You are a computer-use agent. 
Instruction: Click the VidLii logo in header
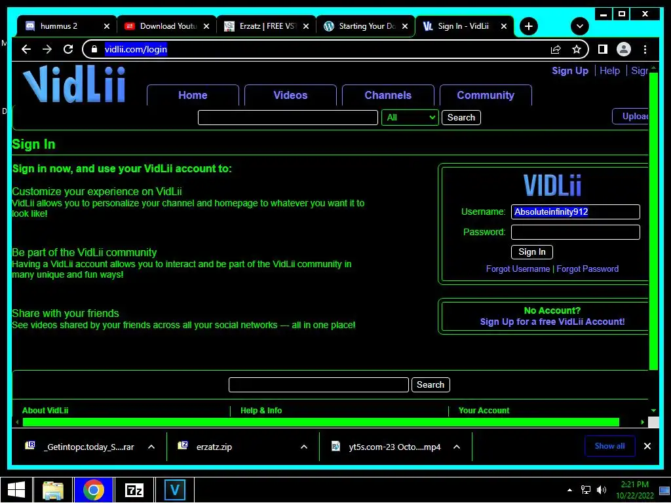coord(74,84)
